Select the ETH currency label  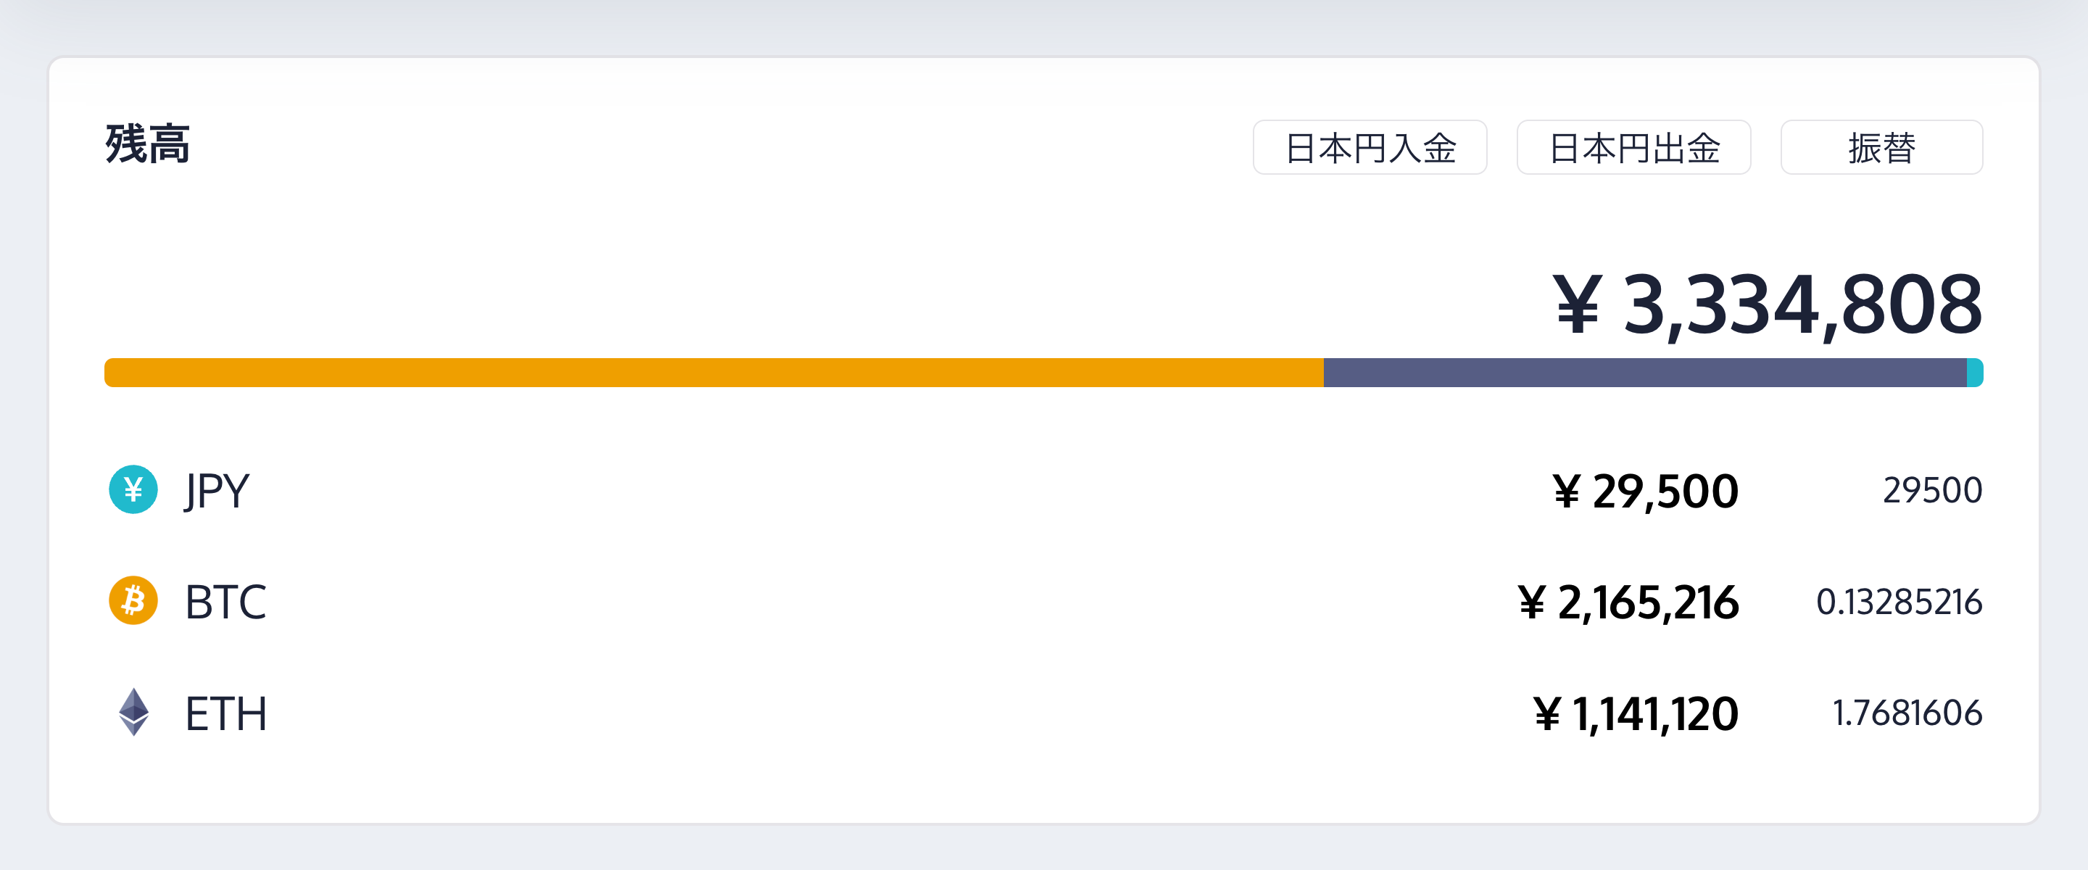tap(225, 713)
